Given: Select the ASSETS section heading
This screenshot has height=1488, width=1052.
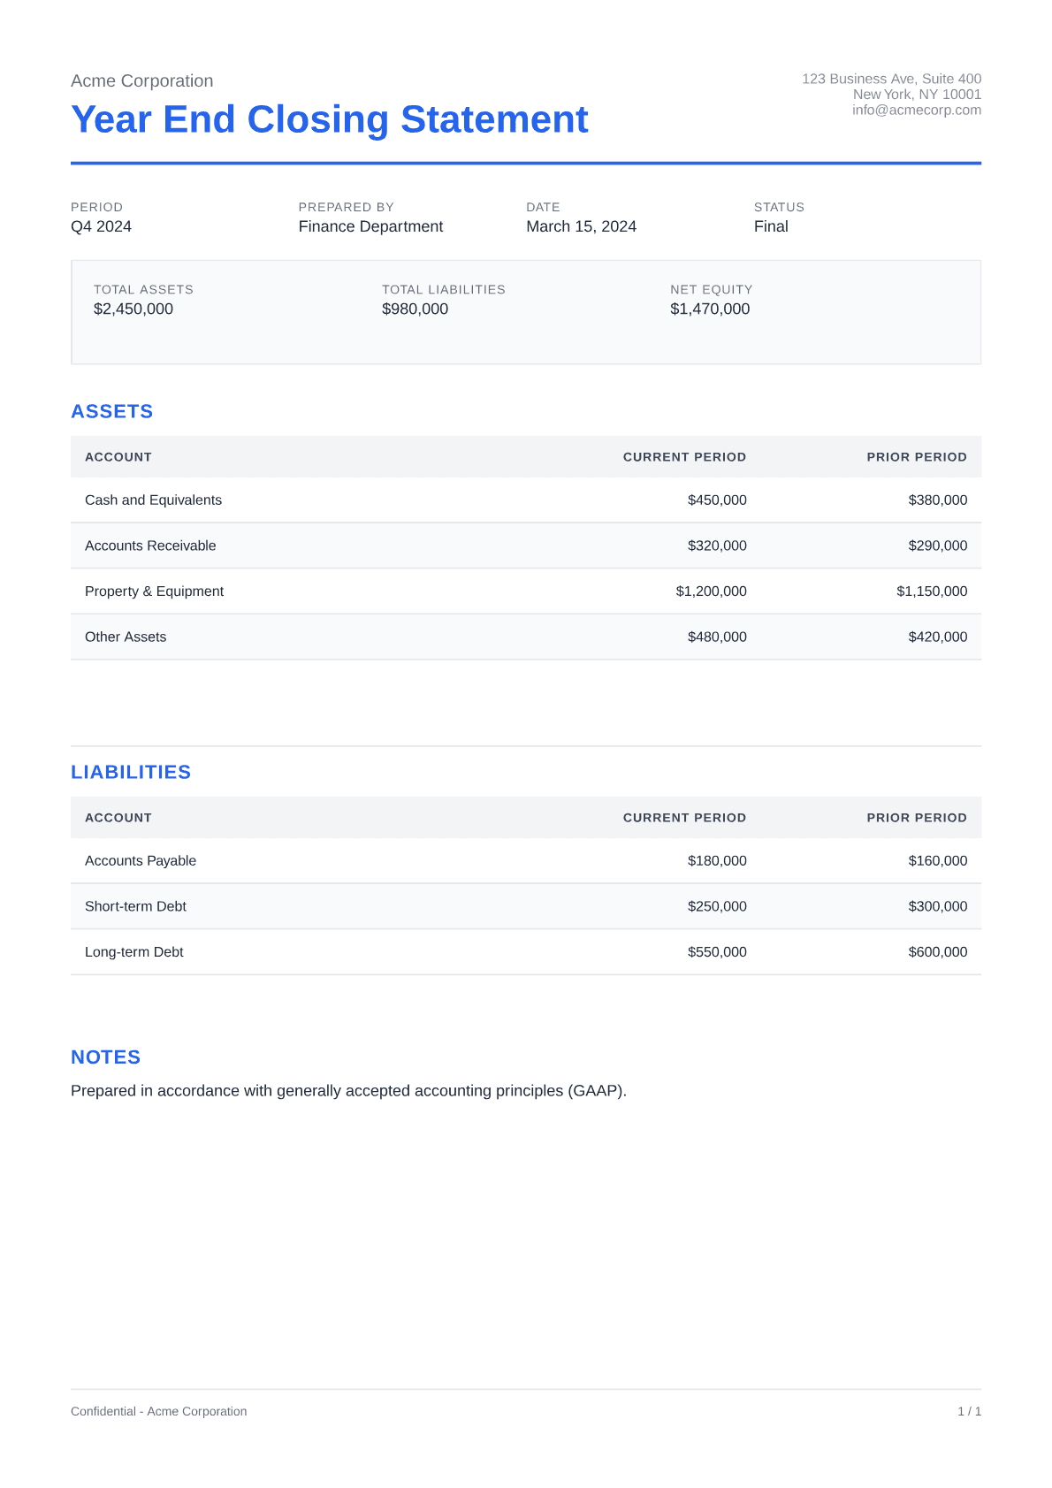Looking at the screenshot, I should pos(112,411).
